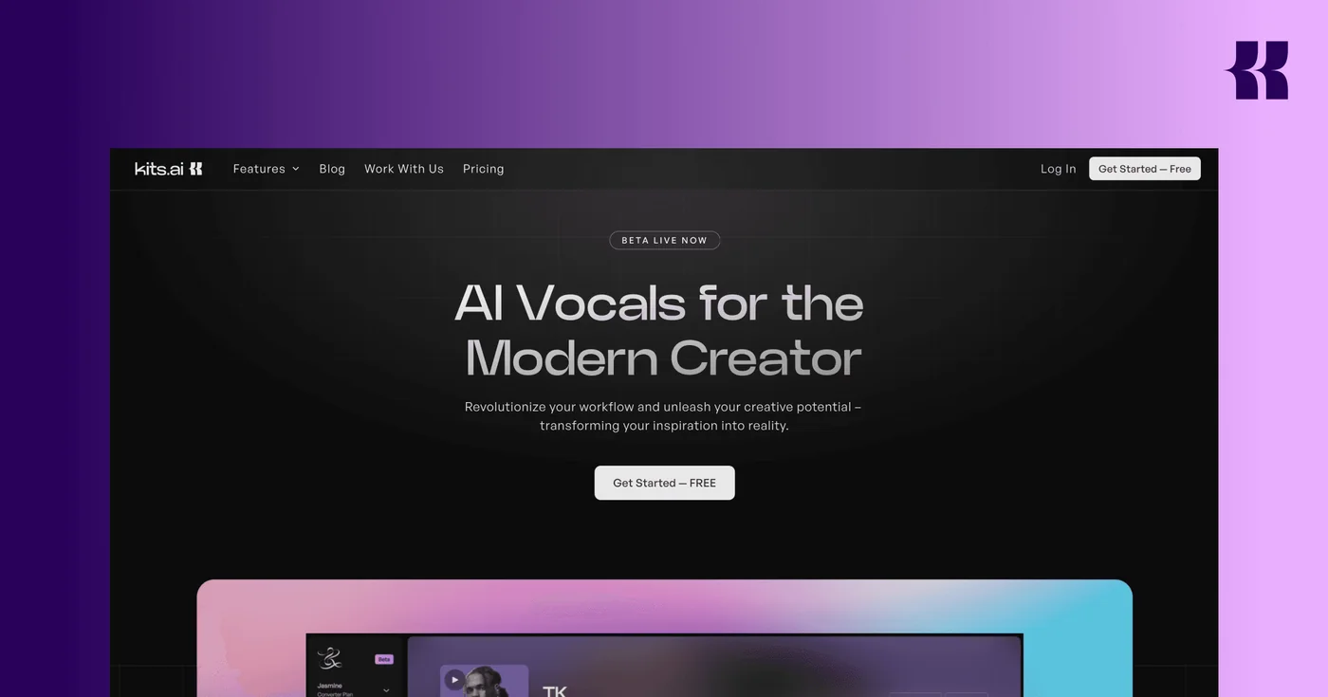The height and width of the screenshot is (697, 1328).
Task: Click the Log In link
Action: point(1058,169)
